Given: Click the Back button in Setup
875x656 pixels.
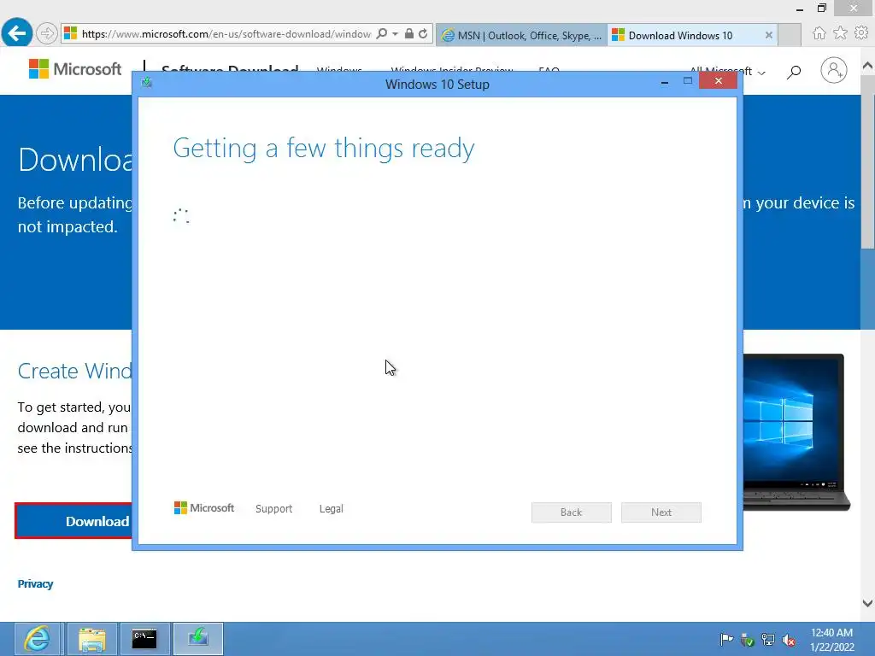Looking at the screenshot, I should tap(572, 512).
